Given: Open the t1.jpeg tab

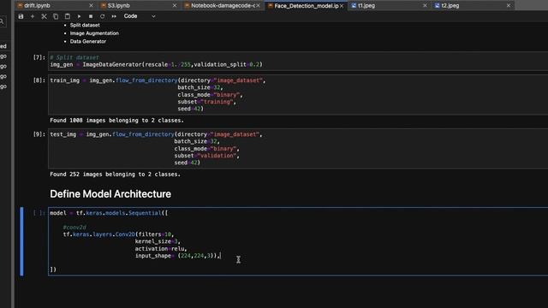Looking at the screenshot, I should tap(366, 6).
